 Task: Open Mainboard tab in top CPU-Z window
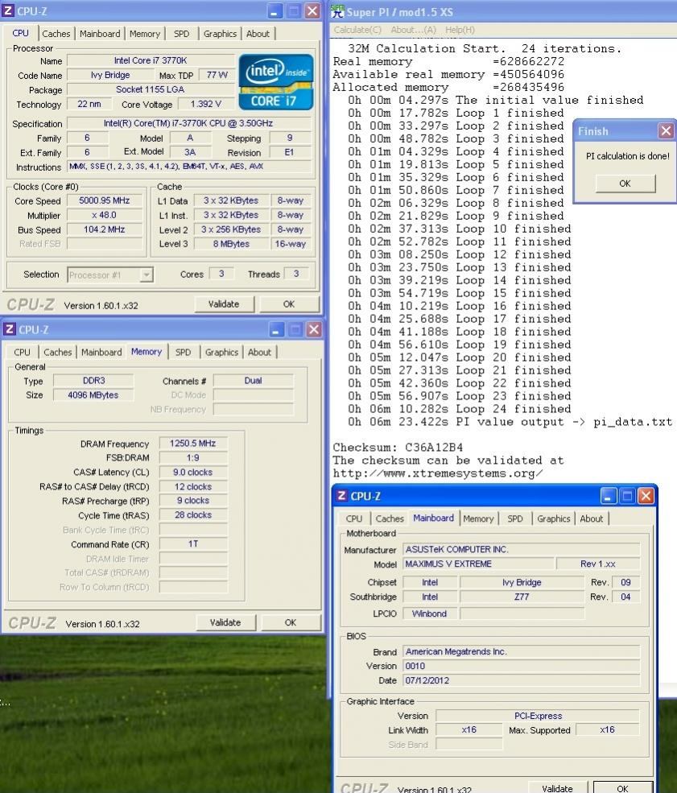tap(100, 34)
